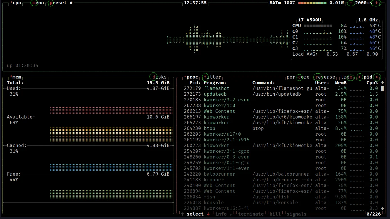Toggle the mem panel title
Screen dimensions: 390x219
[x=15, y=77]
